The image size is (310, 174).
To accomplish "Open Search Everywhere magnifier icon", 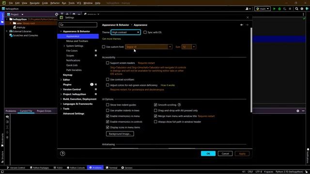I will (x=296, y=9).
